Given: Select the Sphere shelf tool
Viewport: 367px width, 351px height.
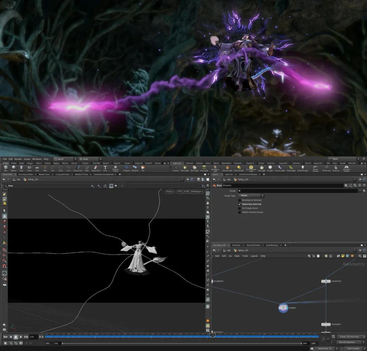Looking at the screenshot, I should (x=13, y=167).
